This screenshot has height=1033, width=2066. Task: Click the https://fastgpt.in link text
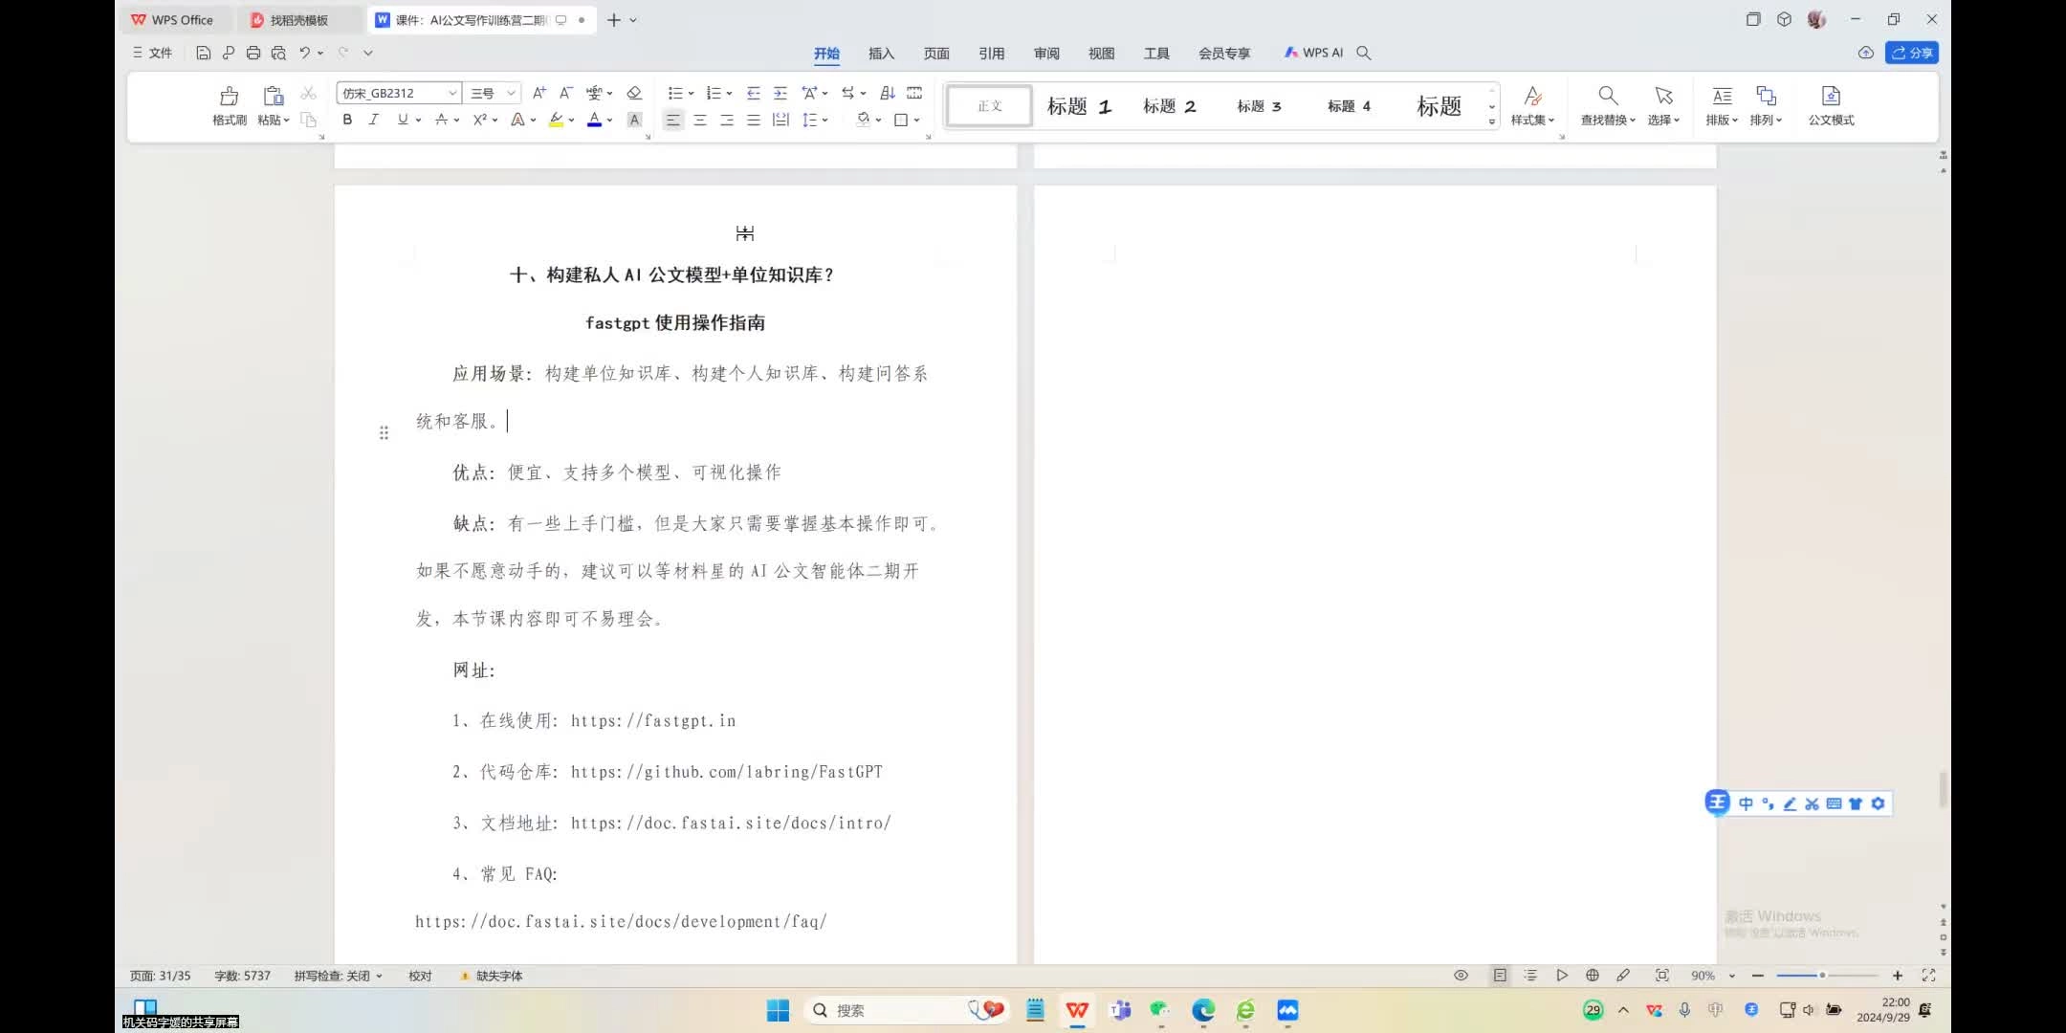(x=653, y=720)
